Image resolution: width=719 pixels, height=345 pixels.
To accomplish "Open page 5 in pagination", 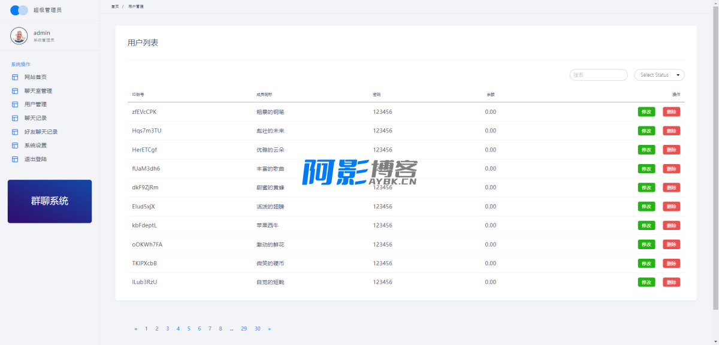I will 189,329.
